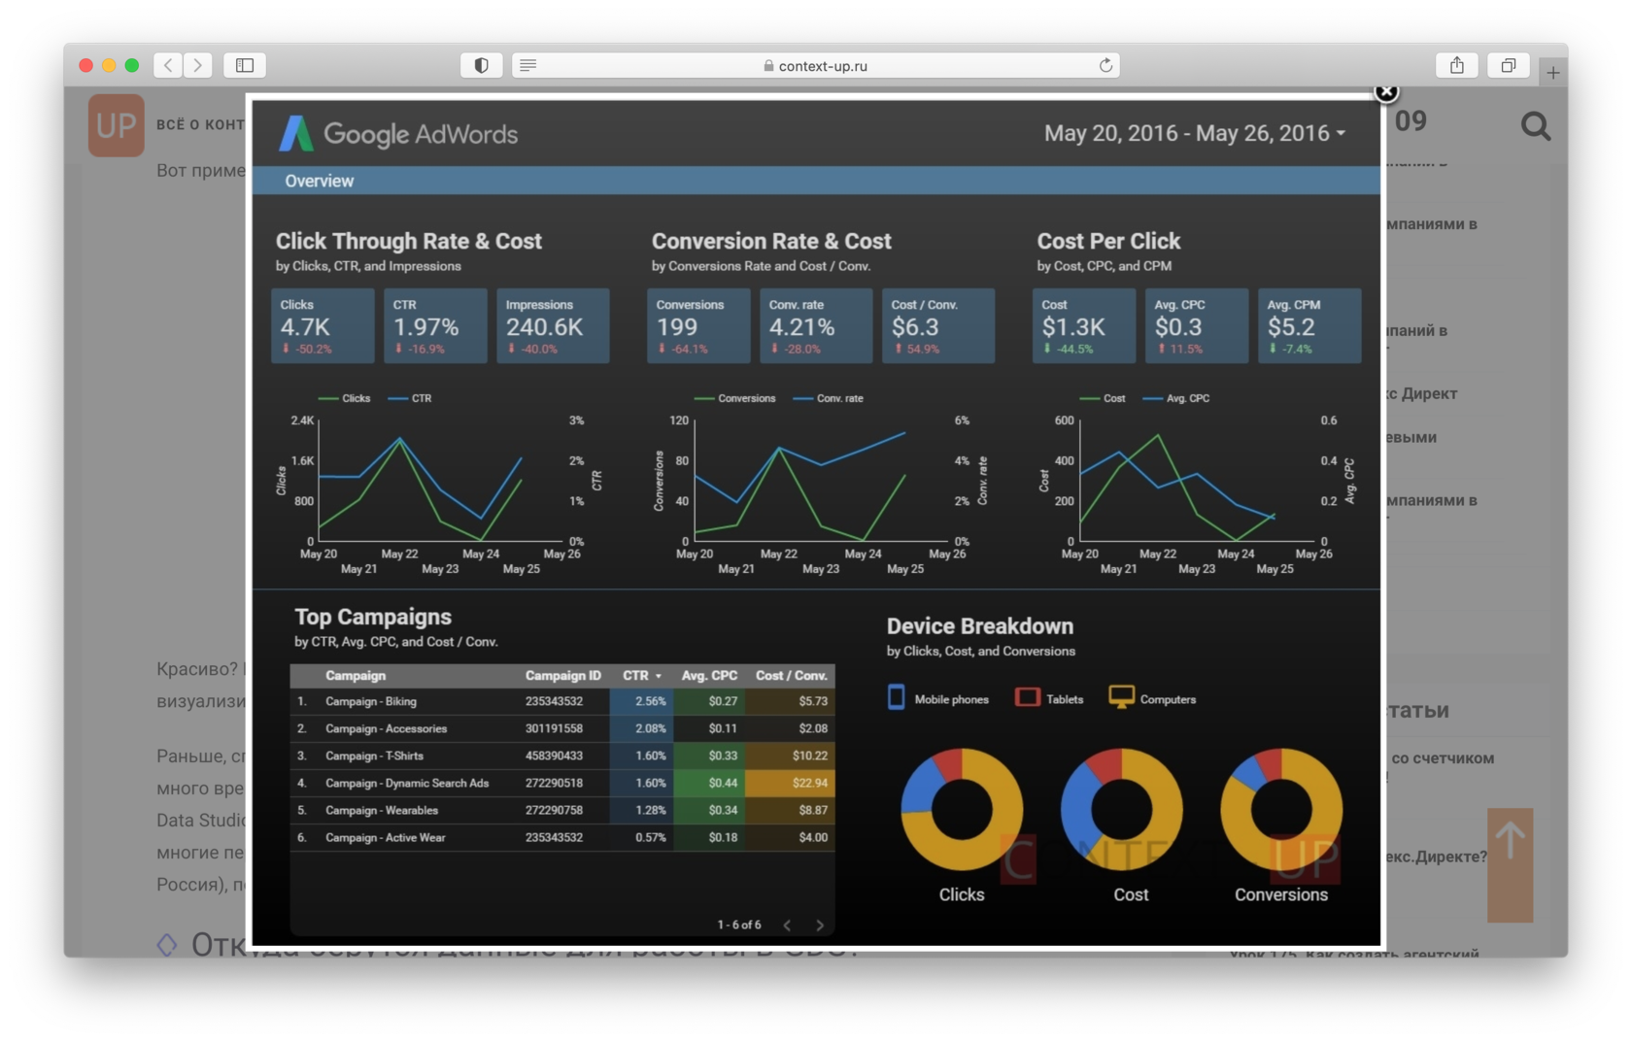
Task: Click the context-up.ru address field
Action: [816, 65]
